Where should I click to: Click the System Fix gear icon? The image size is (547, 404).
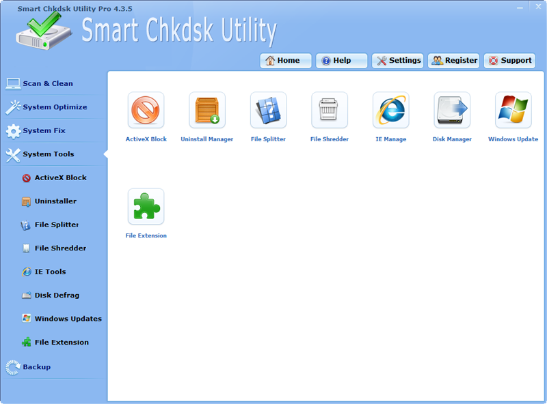(x=13, y=131)
